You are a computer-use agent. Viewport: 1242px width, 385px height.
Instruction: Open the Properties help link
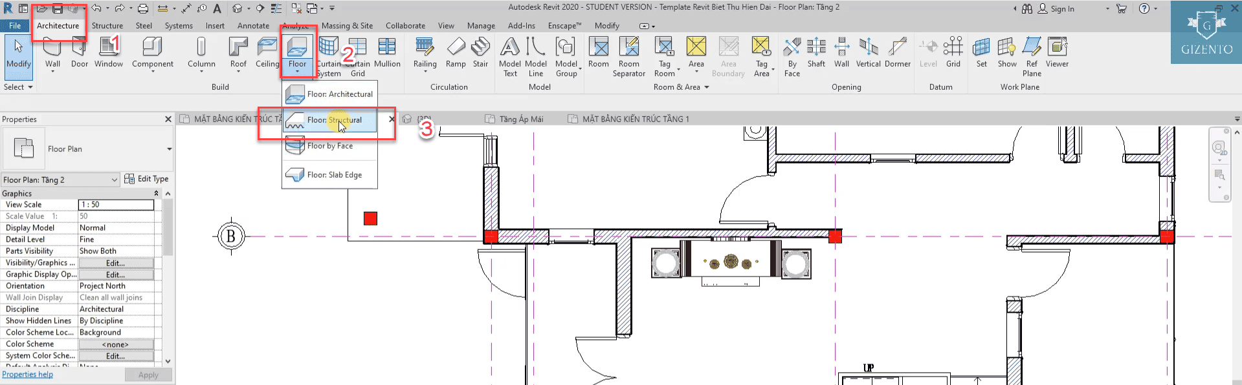(x=28, y=375)
